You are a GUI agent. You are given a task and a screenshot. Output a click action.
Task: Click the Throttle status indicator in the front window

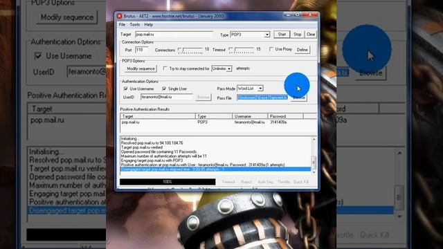284,182
